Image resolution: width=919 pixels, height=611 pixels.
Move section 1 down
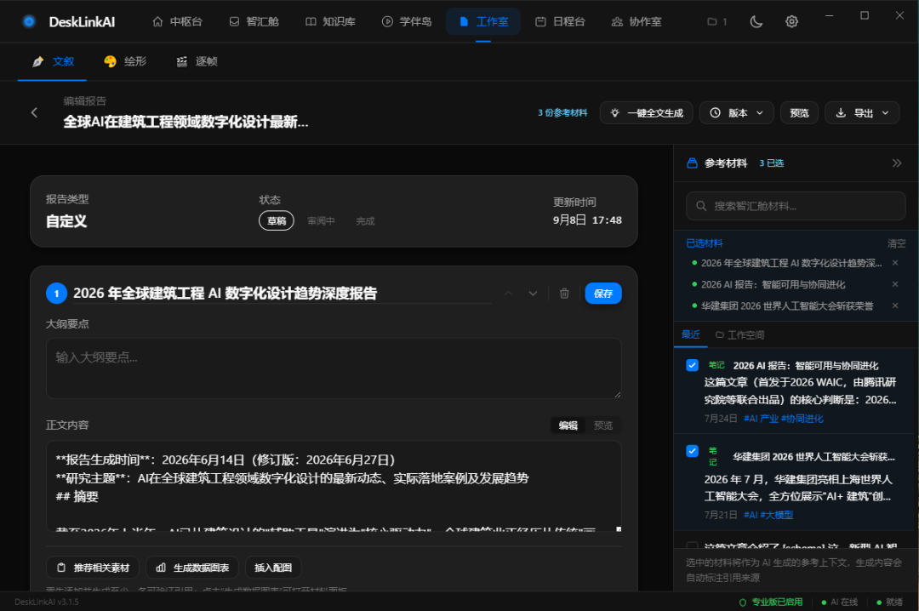533,294
